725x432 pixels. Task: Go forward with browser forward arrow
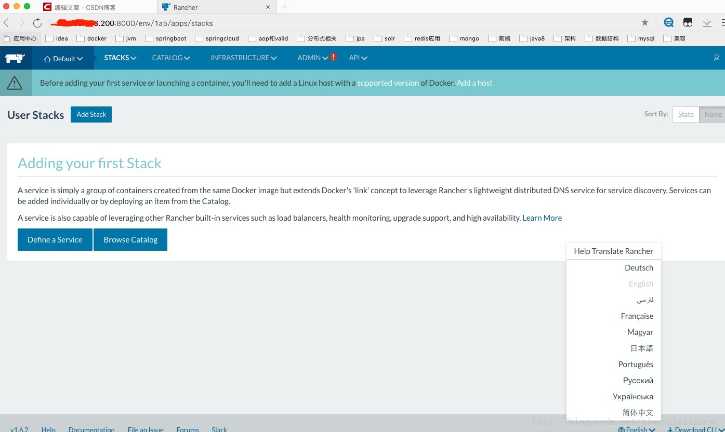coord(21,23)
